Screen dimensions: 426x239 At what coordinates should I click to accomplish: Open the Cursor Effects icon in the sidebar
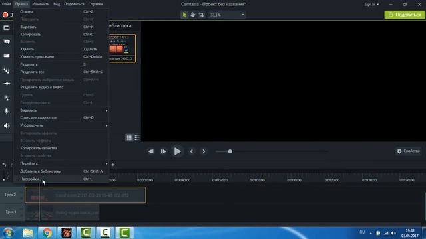[x=7, y=98]
